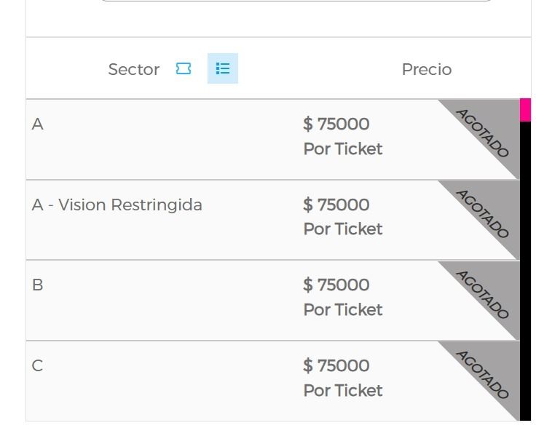Click $ 75000 price for A - Vision Restringida

point(336,205)
